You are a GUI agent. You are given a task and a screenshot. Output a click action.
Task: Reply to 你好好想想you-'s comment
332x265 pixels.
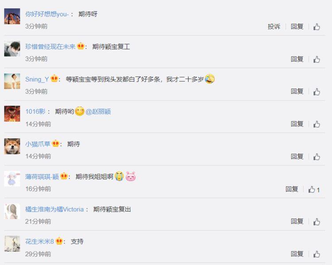click(297, 27)
